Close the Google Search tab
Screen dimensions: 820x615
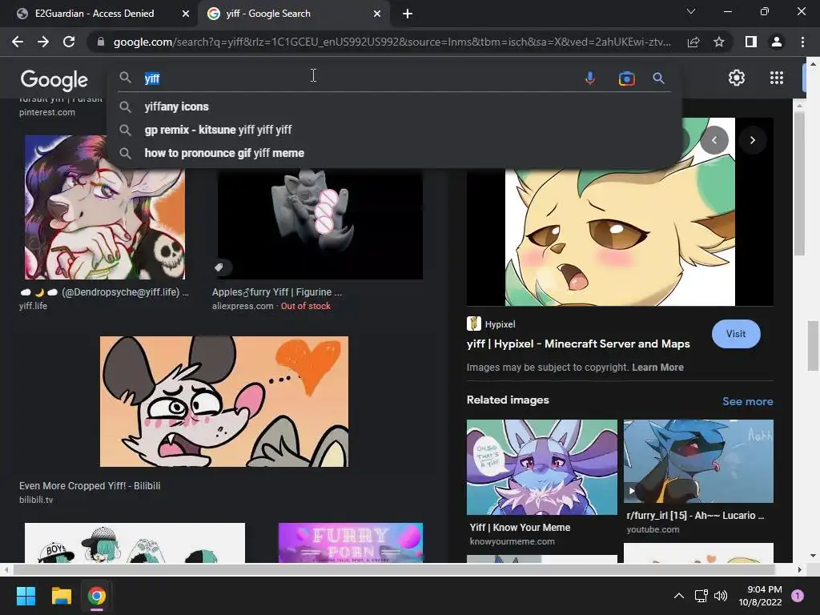[x=377, y=14]
